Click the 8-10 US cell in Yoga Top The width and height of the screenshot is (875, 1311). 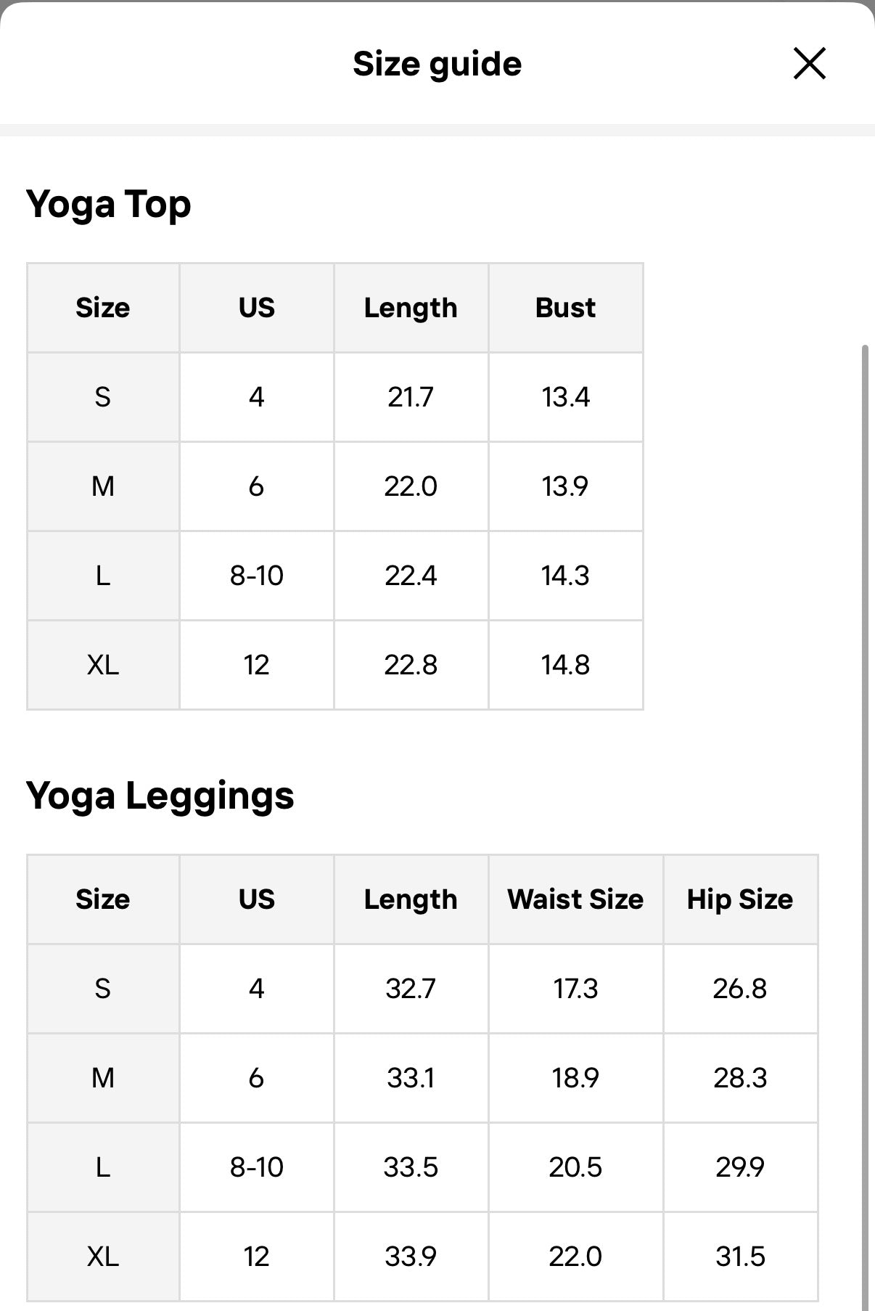257,576
